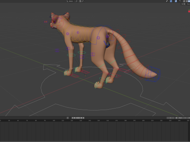Jump to the timeline start frame
This screenshot has width=190, height=142.
tap(72, 118)
